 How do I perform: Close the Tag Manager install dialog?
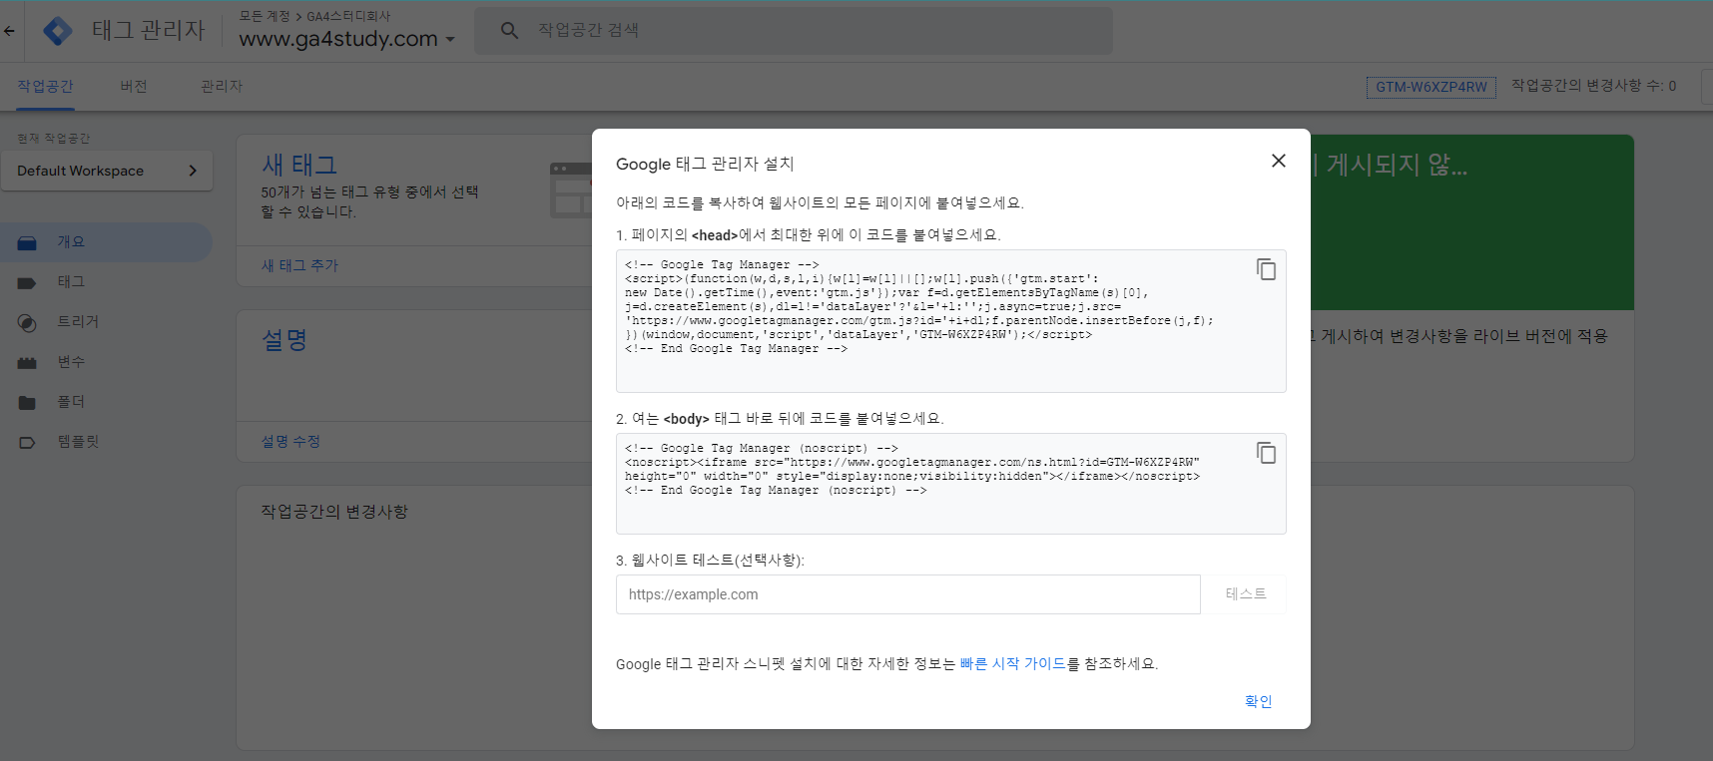[x=1278, y=161]
